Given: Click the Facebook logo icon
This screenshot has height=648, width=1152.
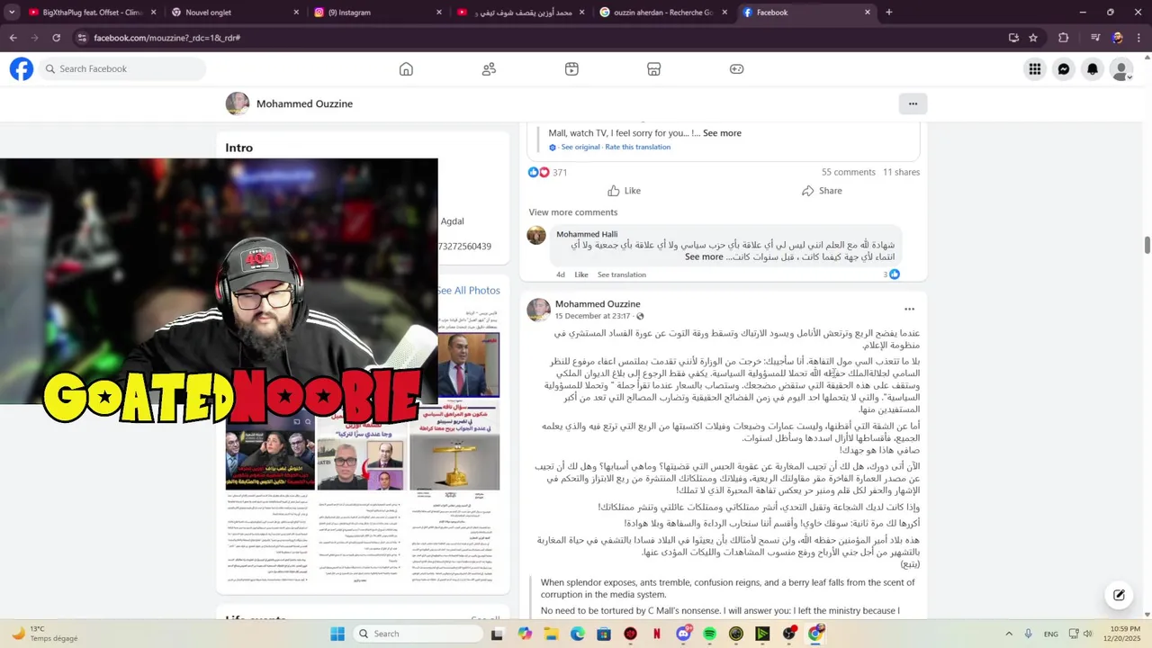Looking at the screenshot, I should [22, 69].
